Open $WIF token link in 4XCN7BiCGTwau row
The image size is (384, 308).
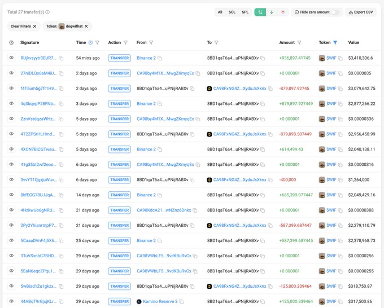click(331, 149)
